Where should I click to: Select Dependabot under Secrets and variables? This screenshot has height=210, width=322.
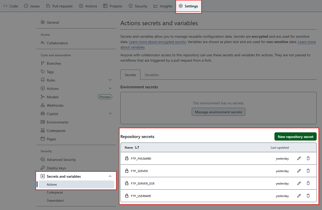tap(55, 201)
